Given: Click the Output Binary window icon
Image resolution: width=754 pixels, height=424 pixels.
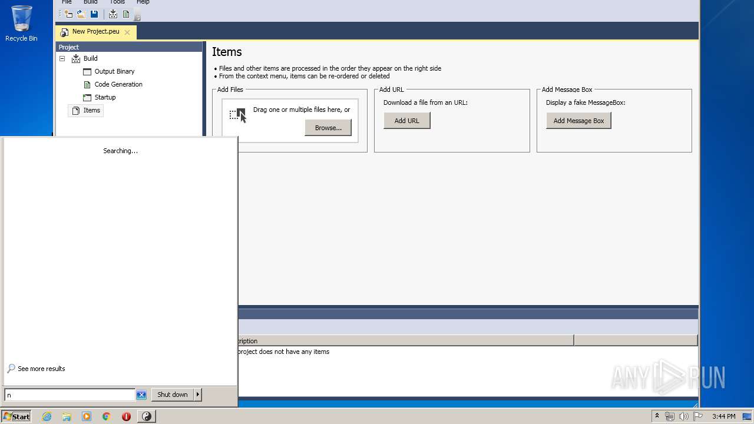Looking at the screenshot, I should 87,71.
